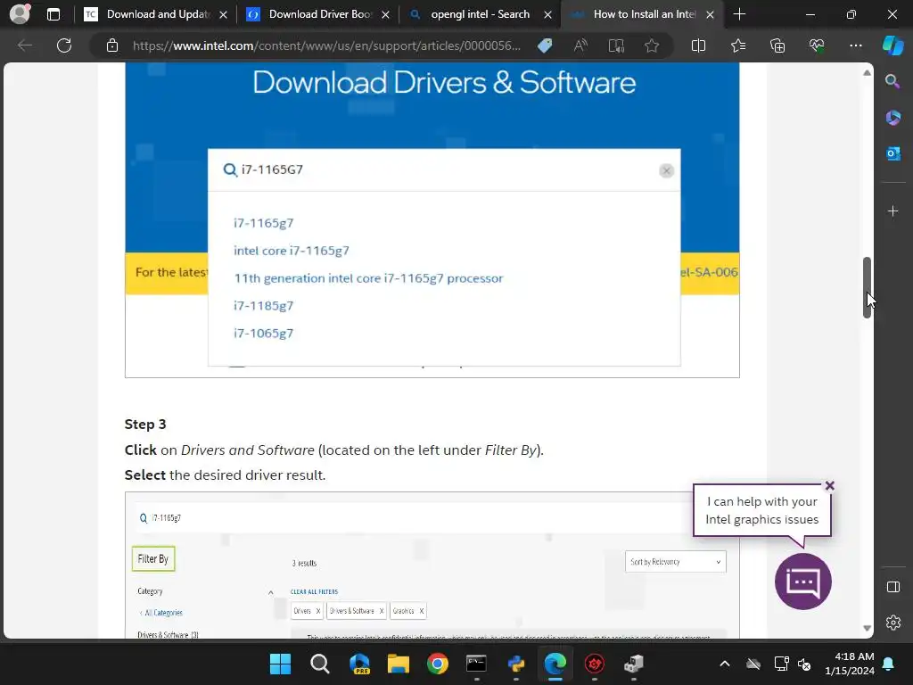Dismiss the Intel graphics help tooltip
This screenshot has width=913, height=685.
(830, 486)
